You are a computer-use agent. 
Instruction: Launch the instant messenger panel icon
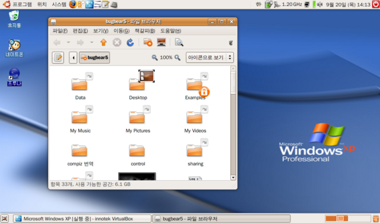(x=81, y=4)
